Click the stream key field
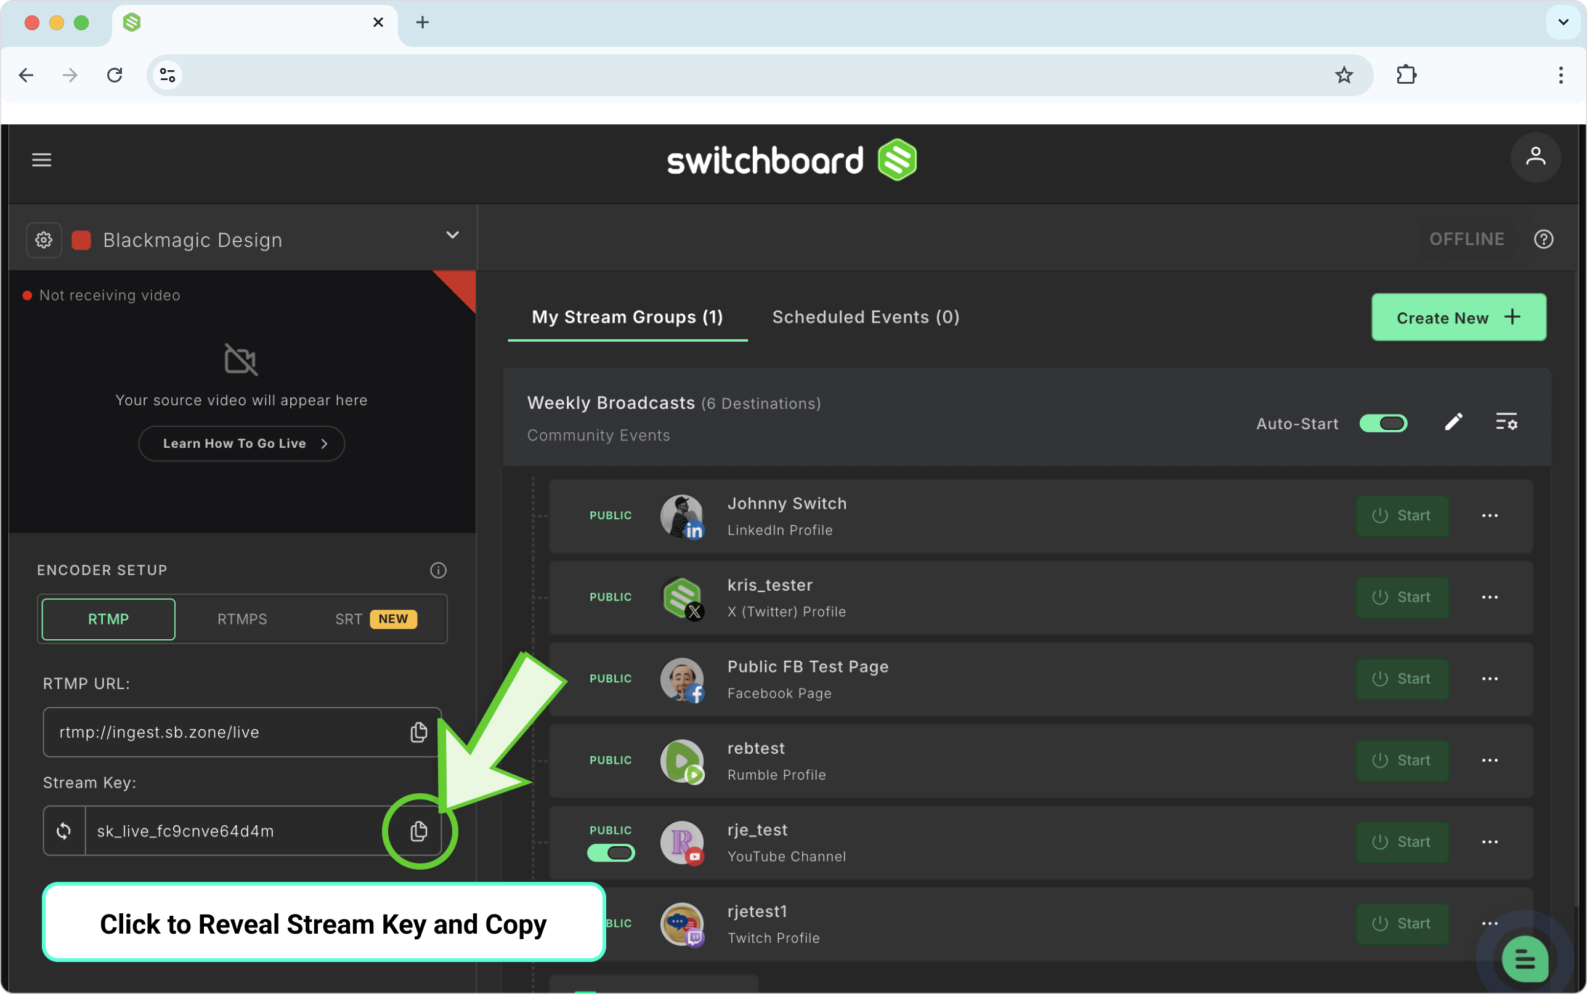1587x994 pixels. [x=242, y=831]
